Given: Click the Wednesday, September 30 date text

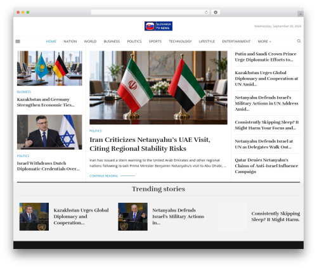Looking at the screenshot, I should click(x=278, y=26).
